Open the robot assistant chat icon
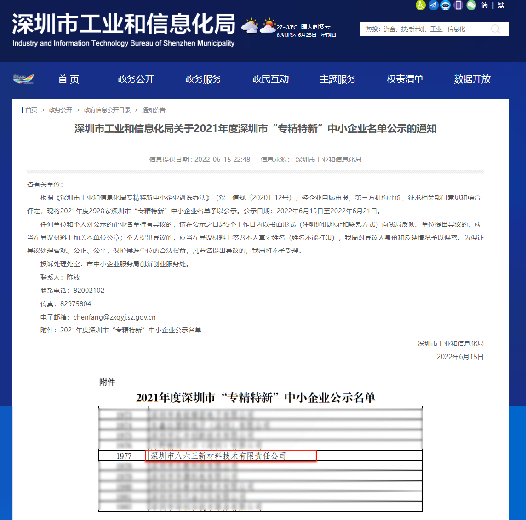Screen dimensions: 526x520 click(x=446, y=5)
